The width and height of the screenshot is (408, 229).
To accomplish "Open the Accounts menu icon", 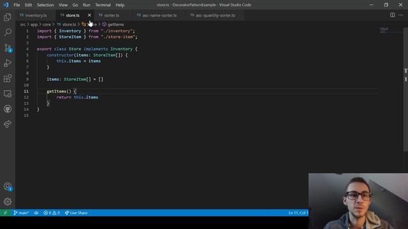I will point(8,186).
